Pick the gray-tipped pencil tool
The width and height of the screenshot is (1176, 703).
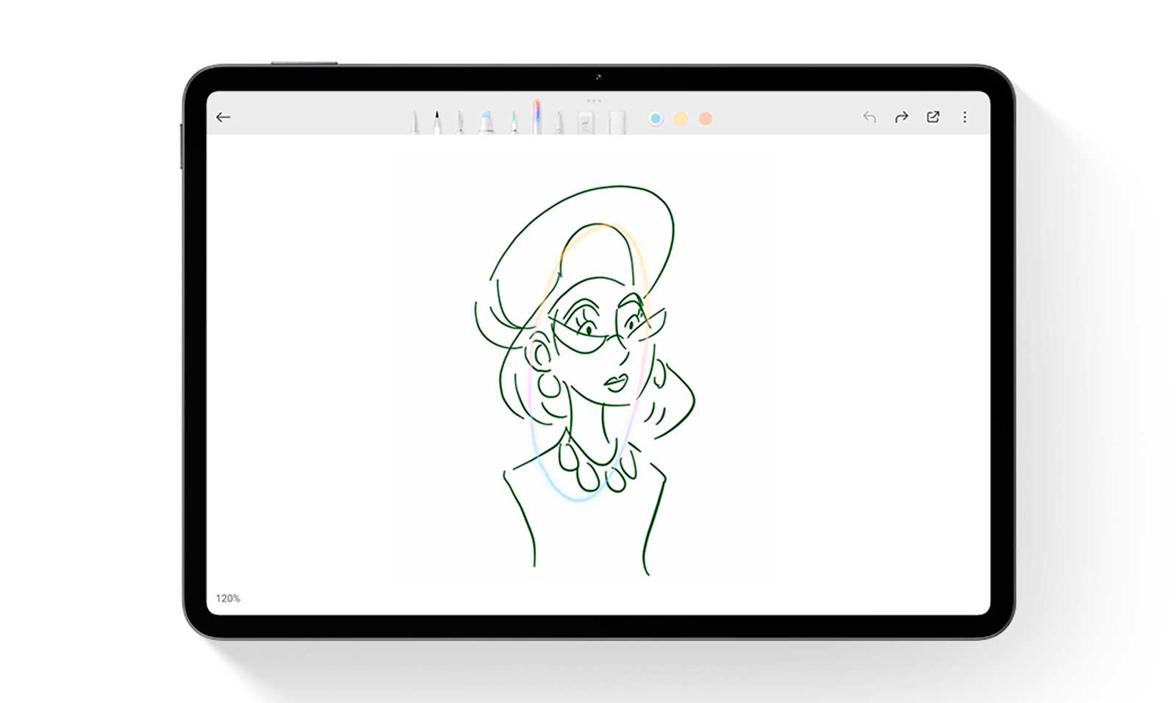460,122
